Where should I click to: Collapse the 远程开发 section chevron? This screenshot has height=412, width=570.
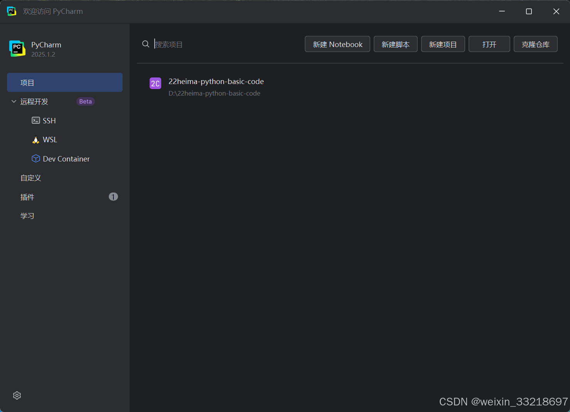tap(14, 101)
